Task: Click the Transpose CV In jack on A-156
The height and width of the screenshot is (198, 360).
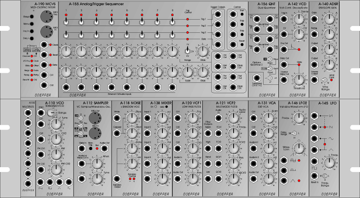Action: tap(256, 78)
